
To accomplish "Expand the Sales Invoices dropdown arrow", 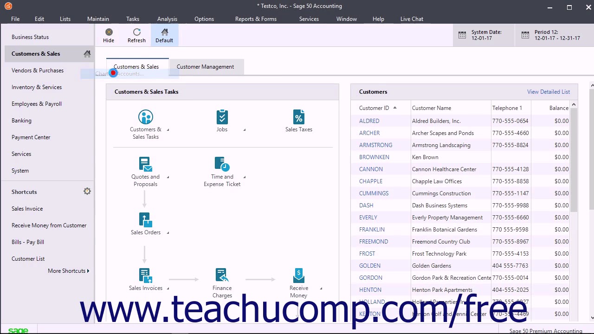I will [168, 289].
